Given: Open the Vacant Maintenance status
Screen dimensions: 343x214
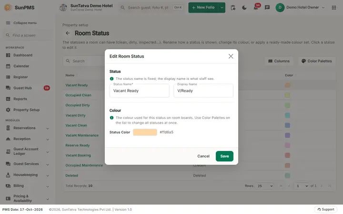Looking at the screenshot, I should [x=82, y=136].
